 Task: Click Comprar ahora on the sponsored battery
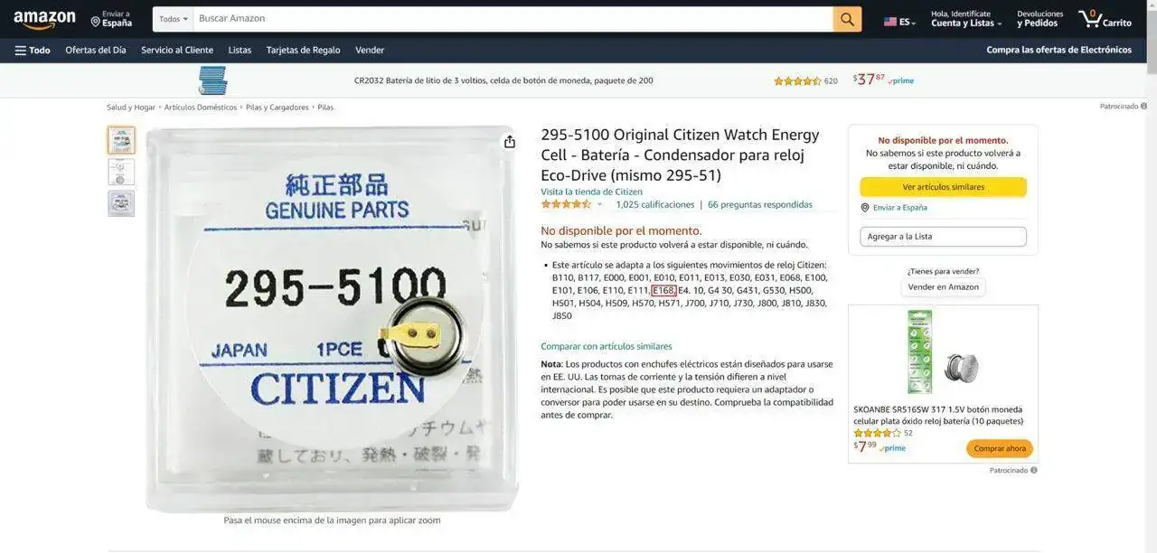click(1000, 449)
